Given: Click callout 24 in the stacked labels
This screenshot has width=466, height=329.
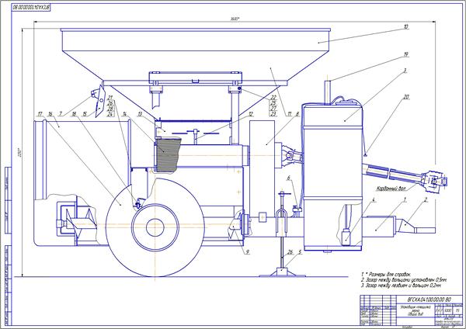Looking at the screenshot, I should click(110, 114).
